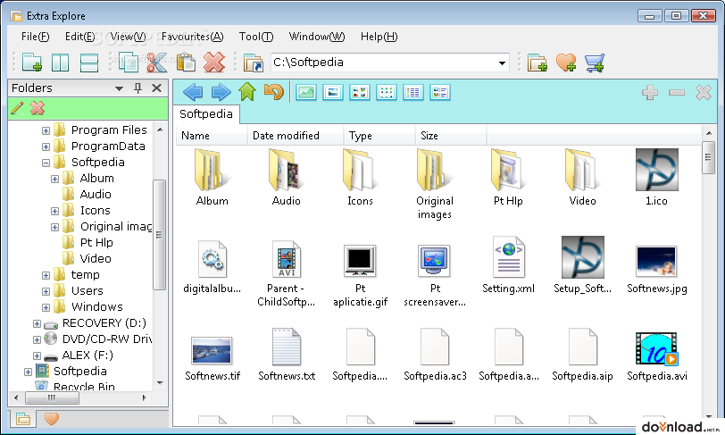Click the grey X close pane icon
This screenshot has width=725, height=435.
704,93
